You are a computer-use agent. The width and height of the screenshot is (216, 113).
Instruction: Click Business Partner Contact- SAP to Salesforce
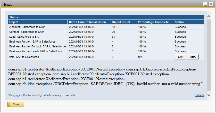37,46
